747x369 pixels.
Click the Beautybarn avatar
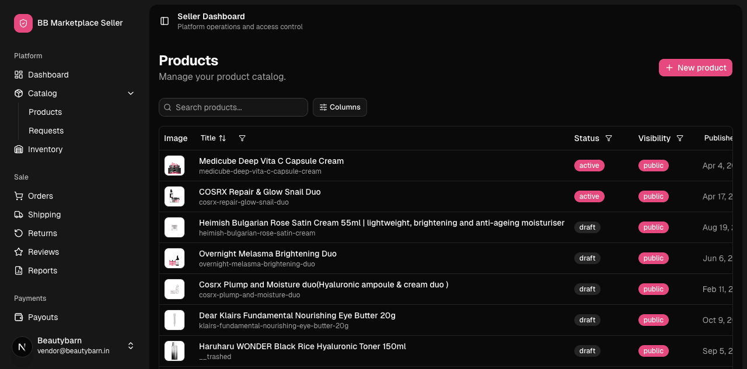coord(22,346)
